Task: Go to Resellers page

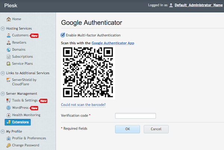Action: click(x=19, y=43)
